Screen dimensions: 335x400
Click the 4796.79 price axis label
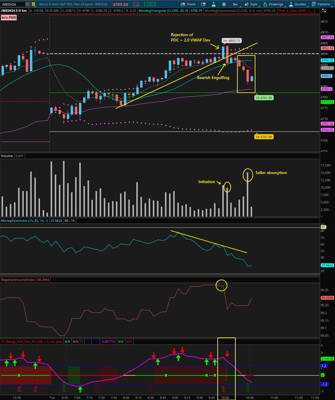(327, 61)
